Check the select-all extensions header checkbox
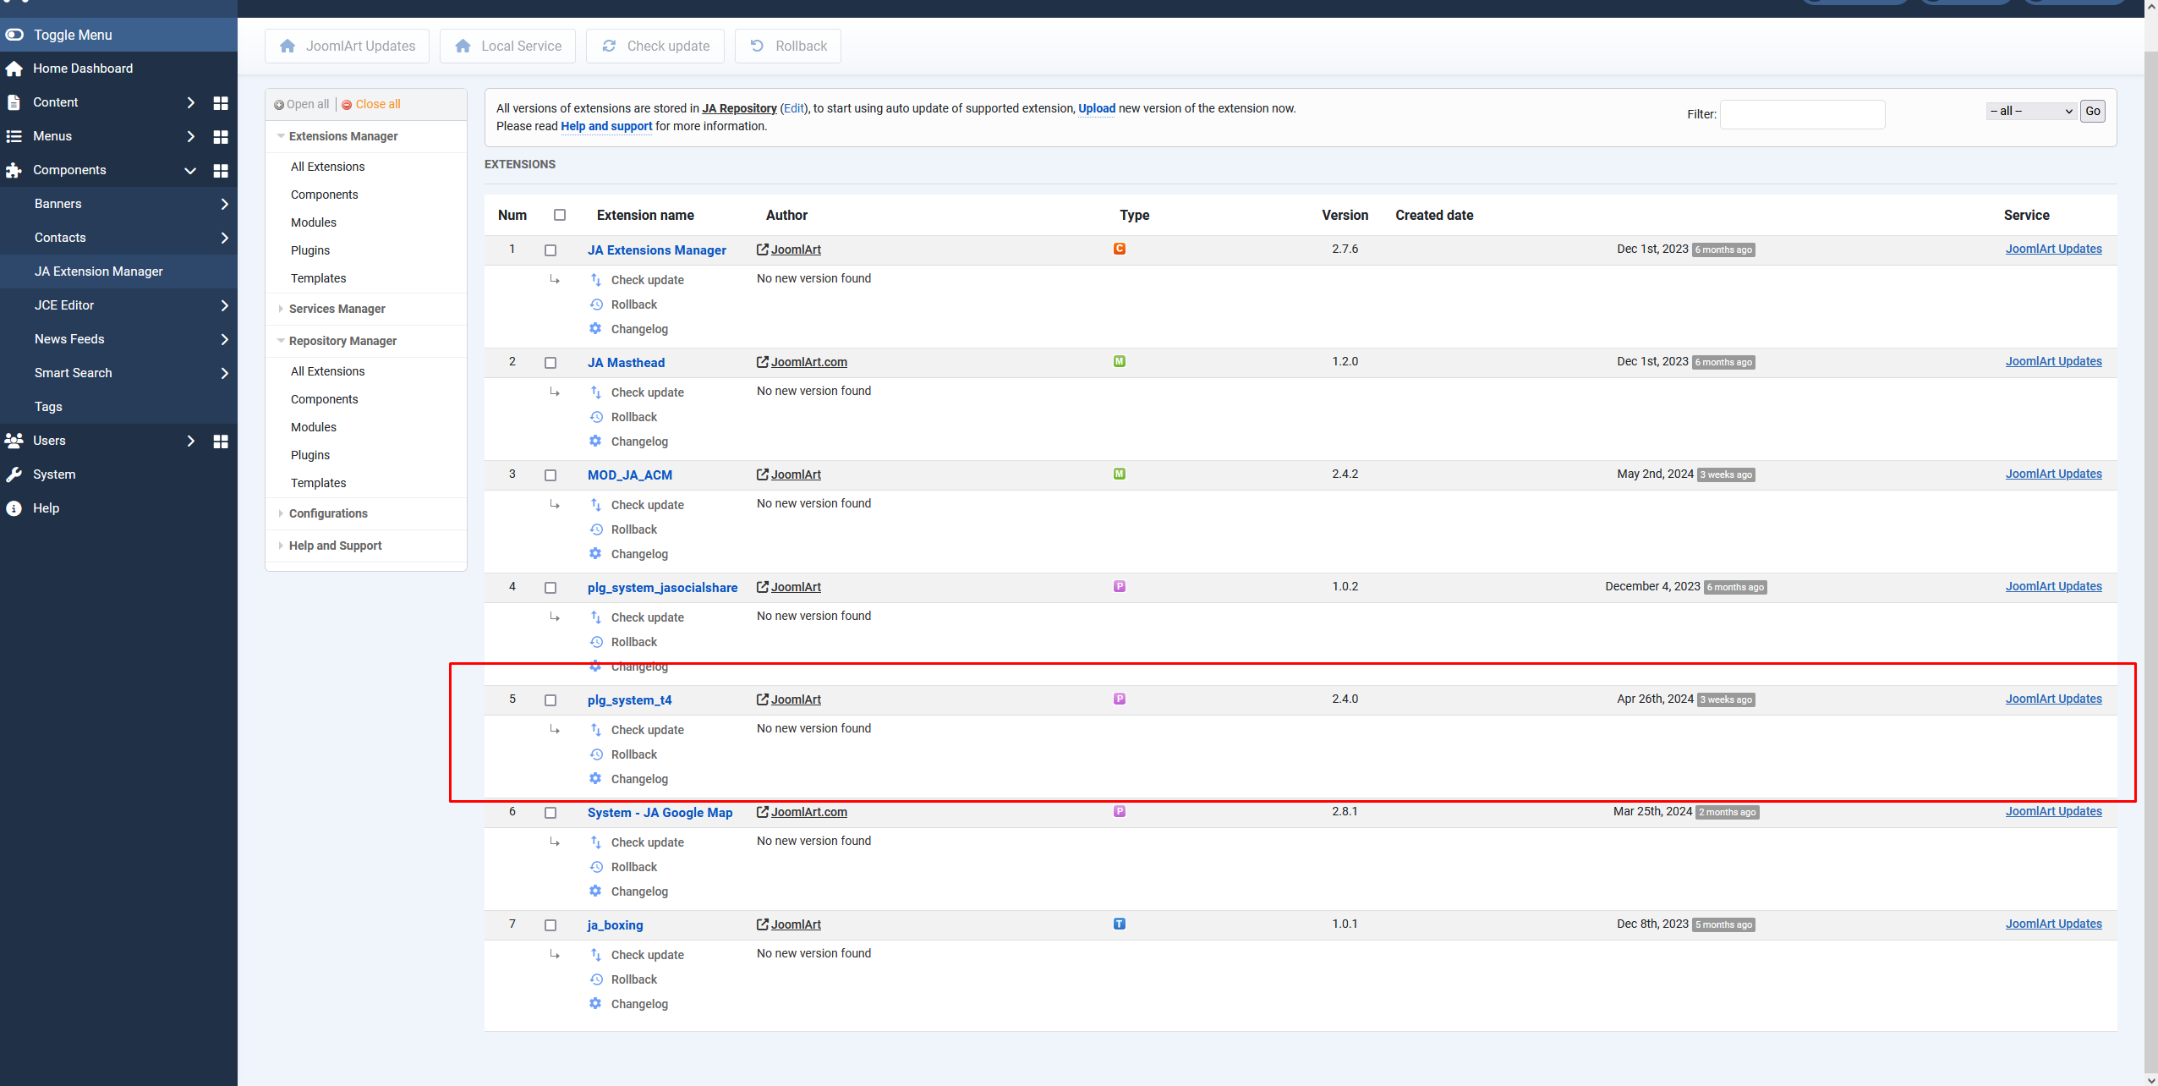Screen dimensions: 2158x1086 [559, 215]
